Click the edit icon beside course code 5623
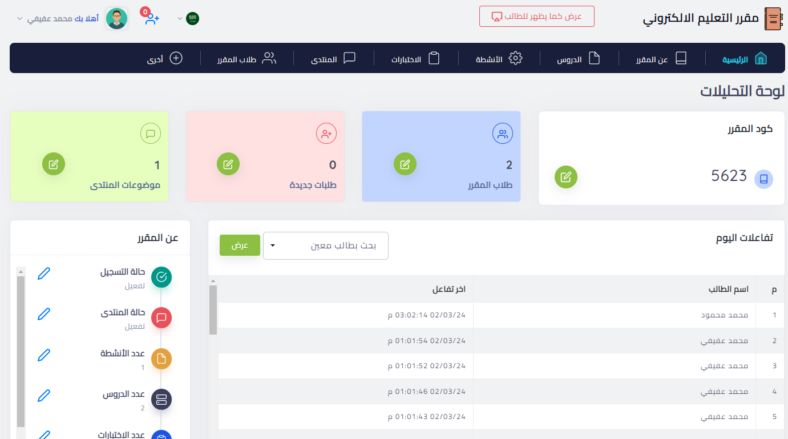 pos(566,177)
